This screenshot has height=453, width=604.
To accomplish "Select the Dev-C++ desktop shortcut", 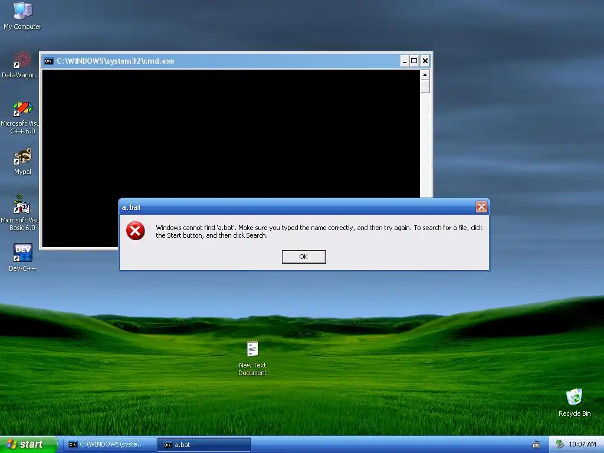I will (x=22, y=257).
